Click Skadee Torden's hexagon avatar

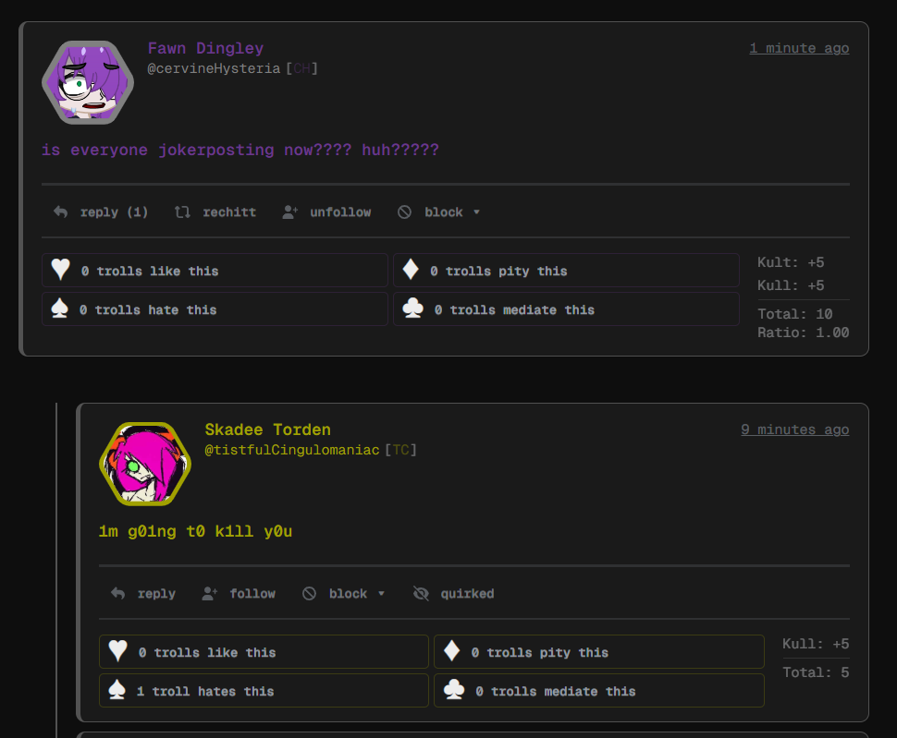point(145,464)
